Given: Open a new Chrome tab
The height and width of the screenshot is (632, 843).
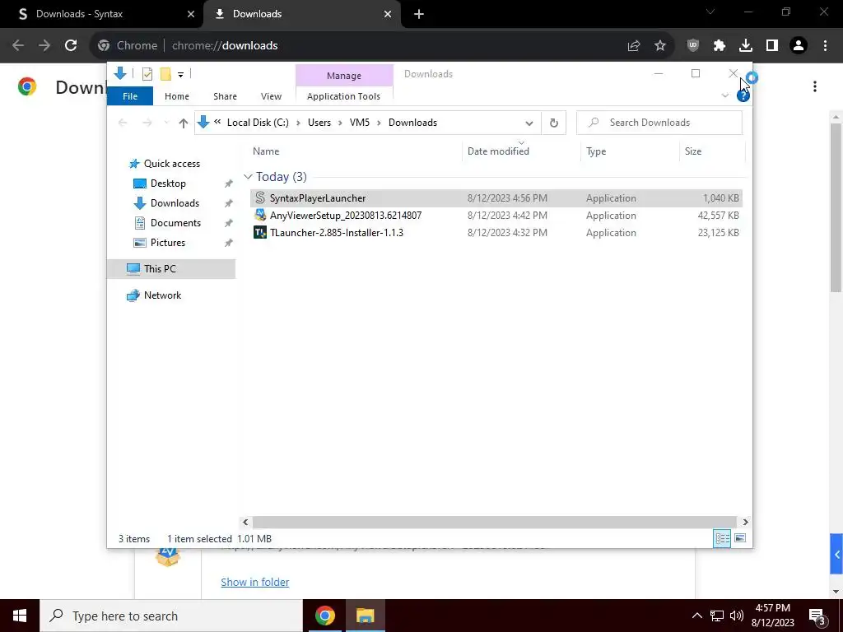Looking at the screenshot, I should [x=419, y=15].
